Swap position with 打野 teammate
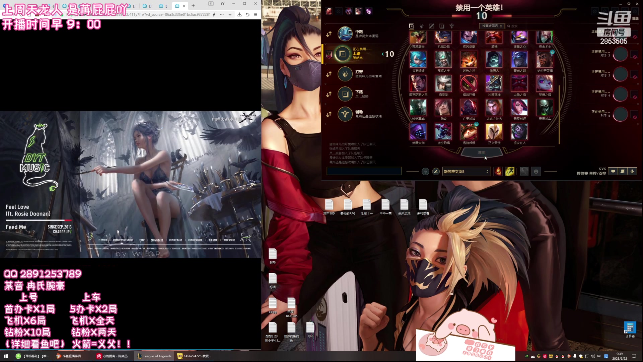The height and width of the screenshot is (362, 643). coord(329,74)
